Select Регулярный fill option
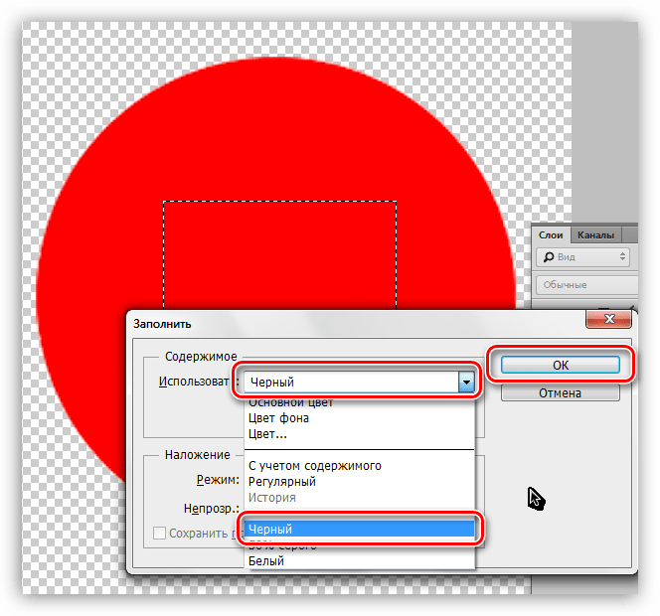Viewport: 660px width, 616px height. point(360,481)
